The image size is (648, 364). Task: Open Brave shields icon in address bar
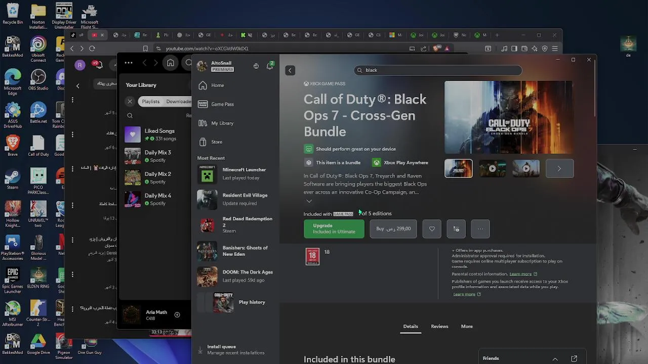click(437, 49)
